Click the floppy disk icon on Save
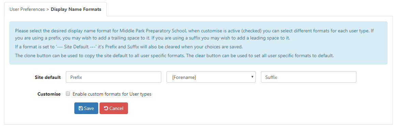The height and width of the screenshot is (129, 396). pyautogui.click(x=81, y=108)
